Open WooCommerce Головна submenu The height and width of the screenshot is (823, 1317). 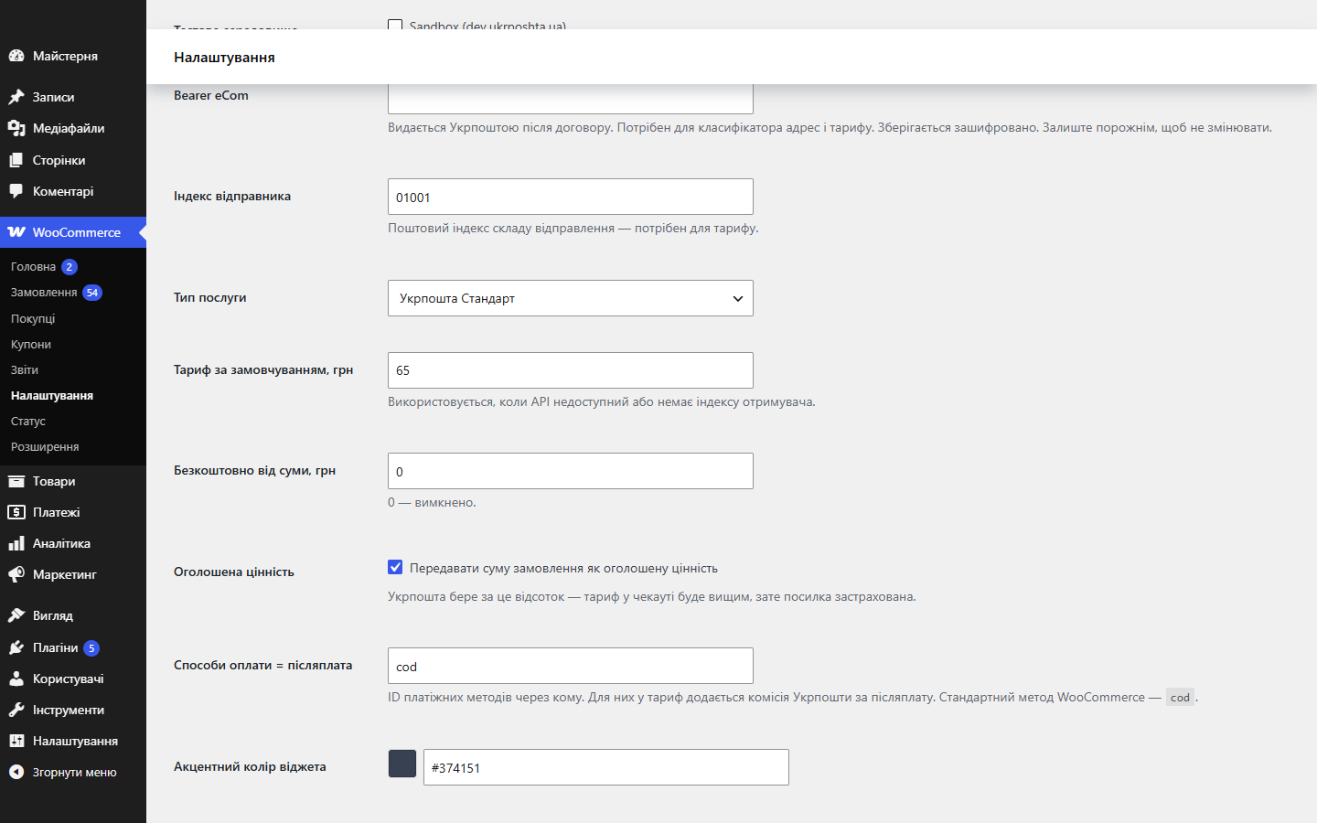34,267
